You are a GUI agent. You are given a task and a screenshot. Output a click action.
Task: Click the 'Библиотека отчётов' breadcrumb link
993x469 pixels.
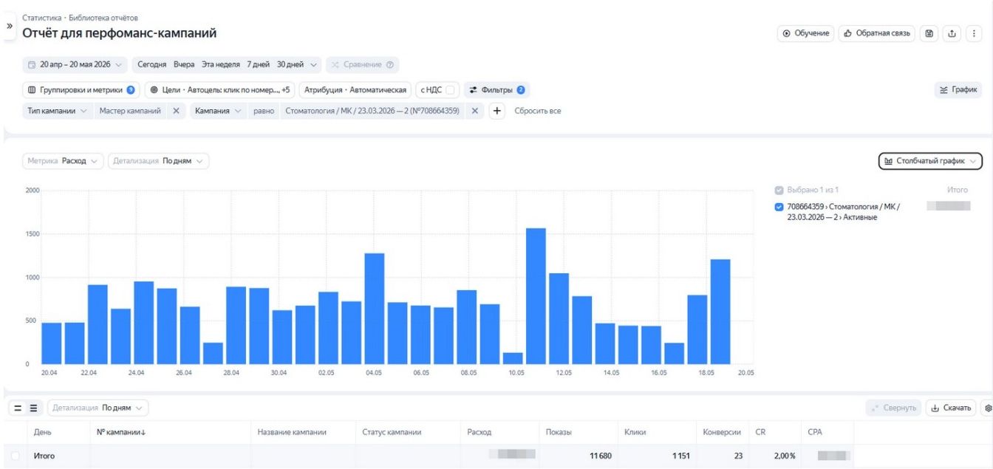point(103,18)
